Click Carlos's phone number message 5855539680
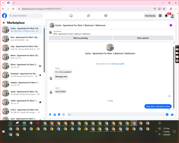This screenshot has height=143, width=179. (x=60, y=92)
